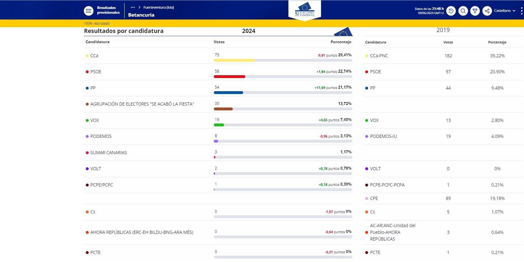Screen dimensions: 524x262
Task: Click the CCa yellow color dot
Action: pyautogui.click(x=87, y=56)
